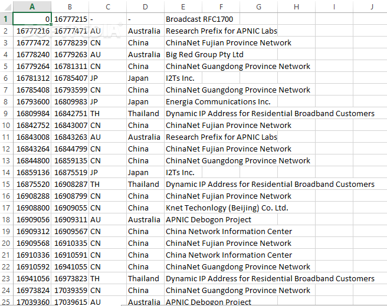Screen dimensions: 387x306
Task: Click cell with value 16793599
Action: pyautogui.click(x=70, y=90)
